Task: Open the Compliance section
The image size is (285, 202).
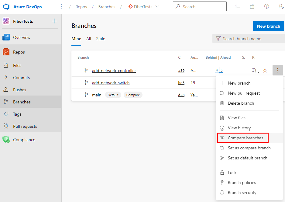Action: point(24,139)
